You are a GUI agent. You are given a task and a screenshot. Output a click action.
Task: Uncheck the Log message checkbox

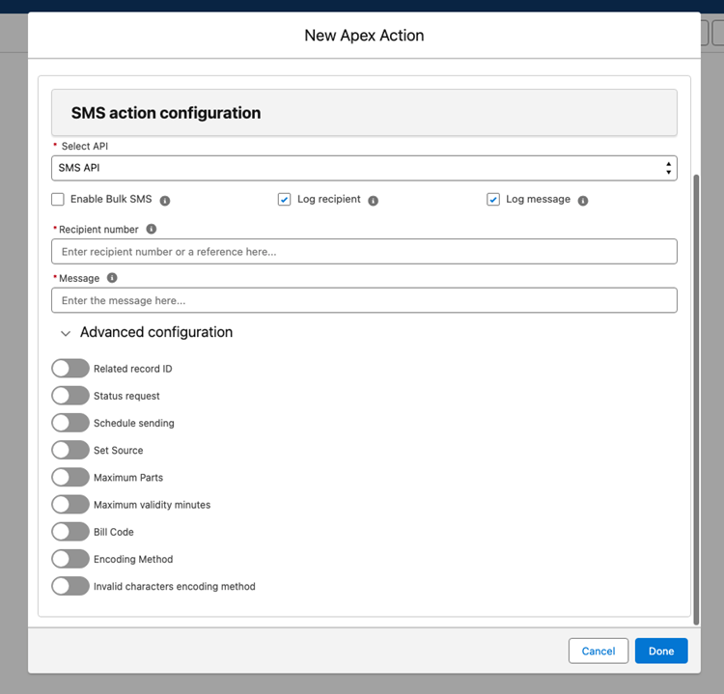tap(493, 200)
